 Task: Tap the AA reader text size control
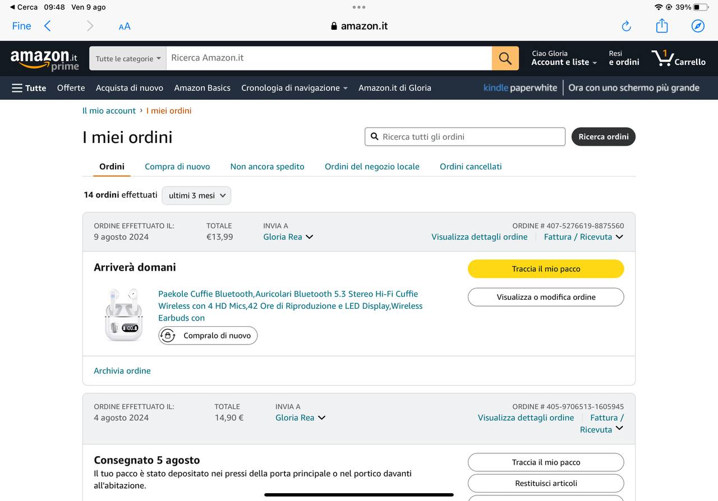[x=125, y=26]
